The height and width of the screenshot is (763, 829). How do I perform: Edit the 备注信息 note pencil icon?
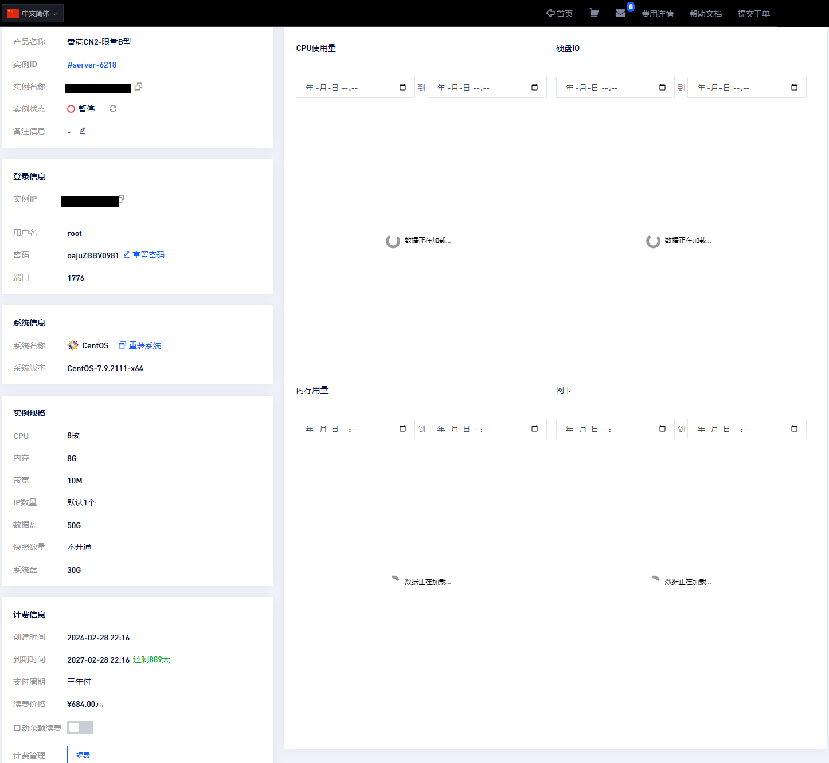(x=83, y=131)
